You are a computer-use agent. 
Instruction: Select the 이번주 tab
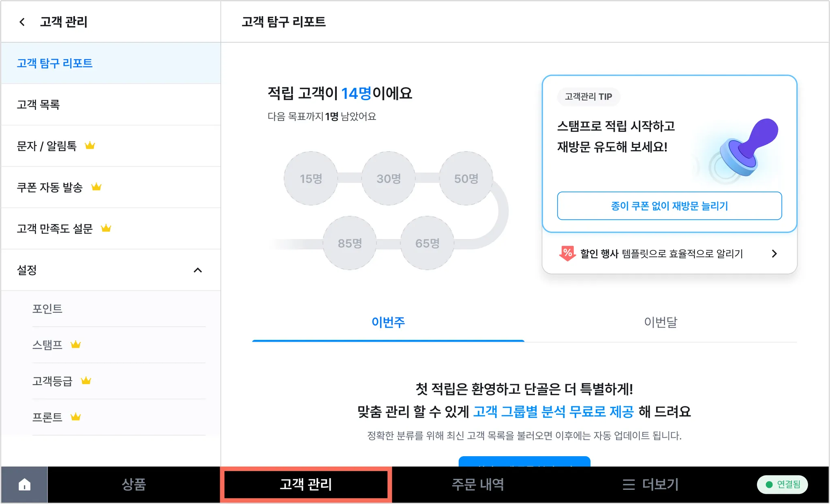pyautogui.click(x=388, y=322)
